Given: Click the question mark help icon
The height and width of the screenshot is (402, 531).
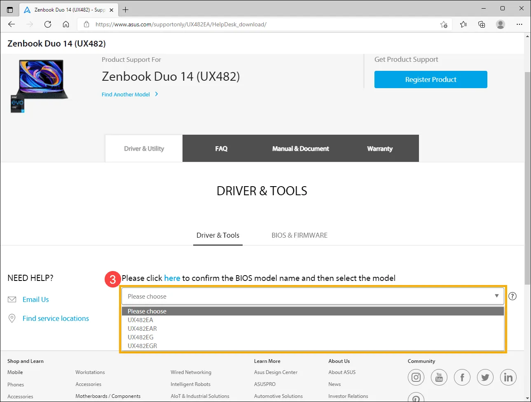Looking at the screenshot, I should [x=512, y=296].
